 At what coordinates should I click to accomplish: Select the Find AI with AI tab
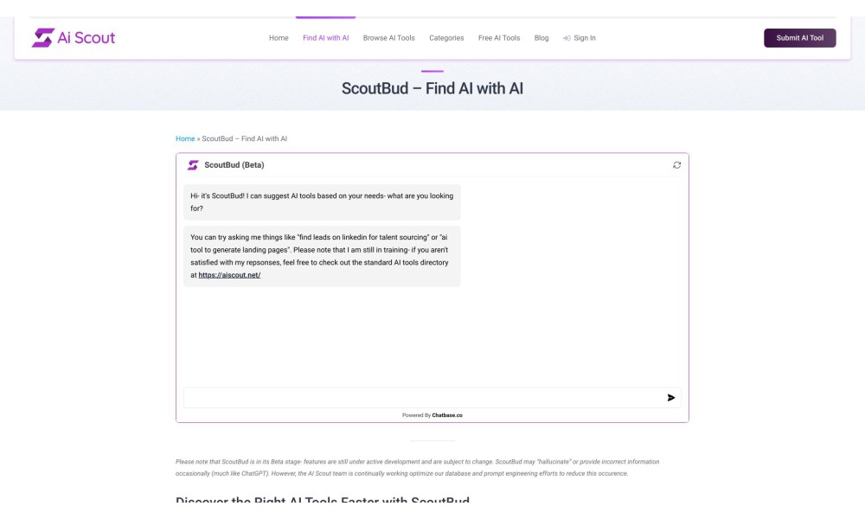325,38
